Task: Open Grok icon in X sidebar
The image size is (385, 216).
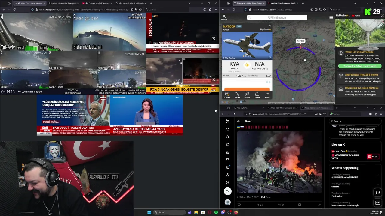Action: click(x=228, y=167)
